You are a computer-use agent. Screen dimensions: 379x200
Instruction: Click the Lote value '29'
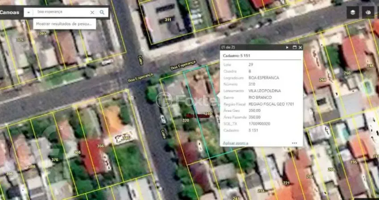coord(251,65)
